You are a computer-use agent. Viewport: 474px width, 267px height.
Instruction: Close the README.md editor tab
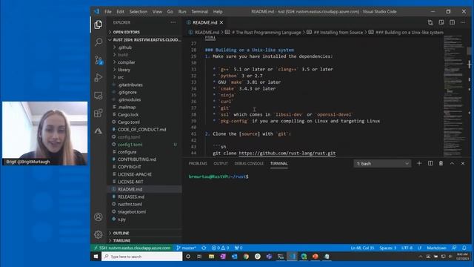221,22
